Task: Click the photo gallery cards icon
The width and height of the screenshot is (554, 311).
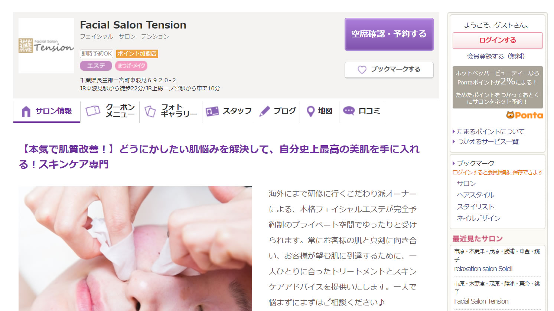Action: coord(150,111)
